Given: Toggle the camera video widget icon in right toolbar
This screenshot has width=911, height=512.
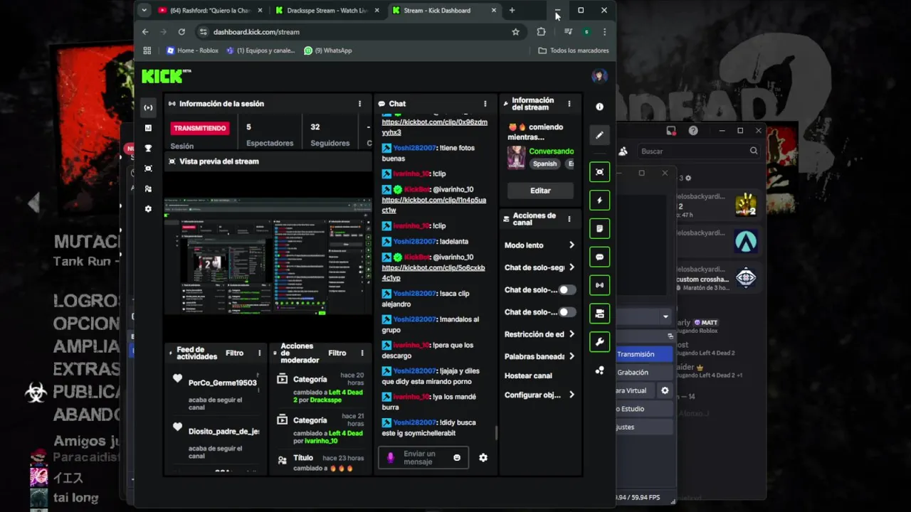Looking at the screenshot, I should tap(599, 314).
